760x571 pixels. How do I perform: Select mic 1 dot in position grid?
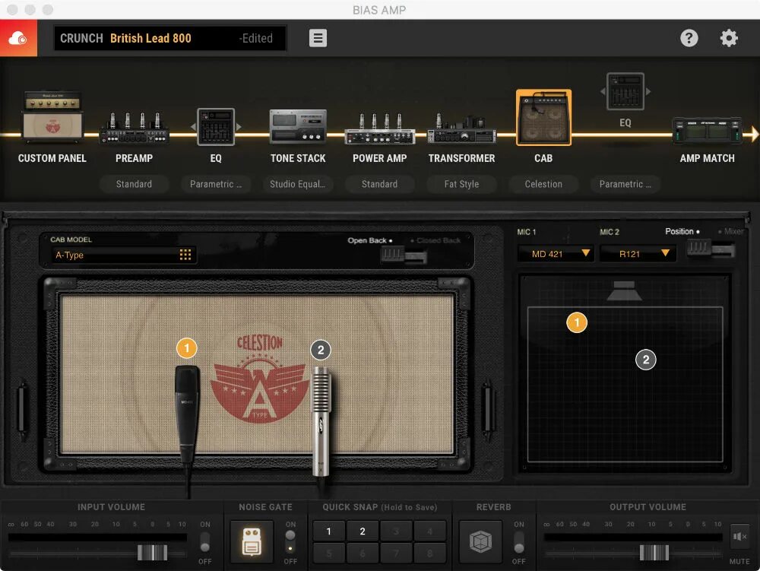(577, 322)
